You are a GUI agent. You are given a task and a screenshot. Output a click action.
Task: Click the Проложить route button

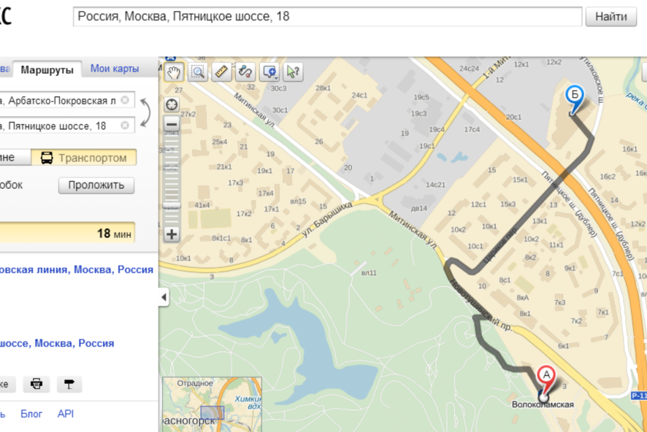(96, 185)
